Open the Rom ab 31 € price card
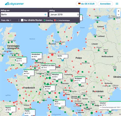 [x=60, y=103]
